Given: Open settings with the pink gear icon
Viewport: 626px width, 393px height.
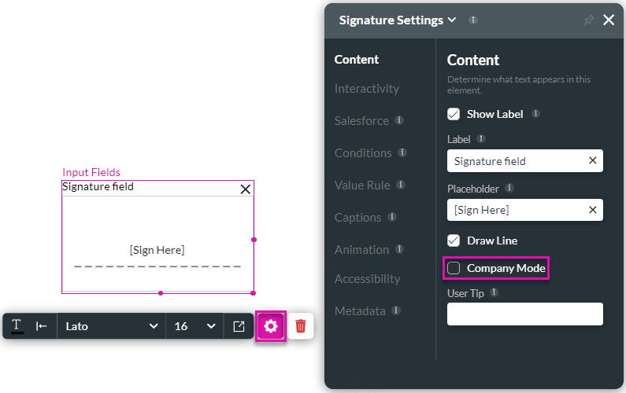Looking at the screenshot, I should coord(271,326).
